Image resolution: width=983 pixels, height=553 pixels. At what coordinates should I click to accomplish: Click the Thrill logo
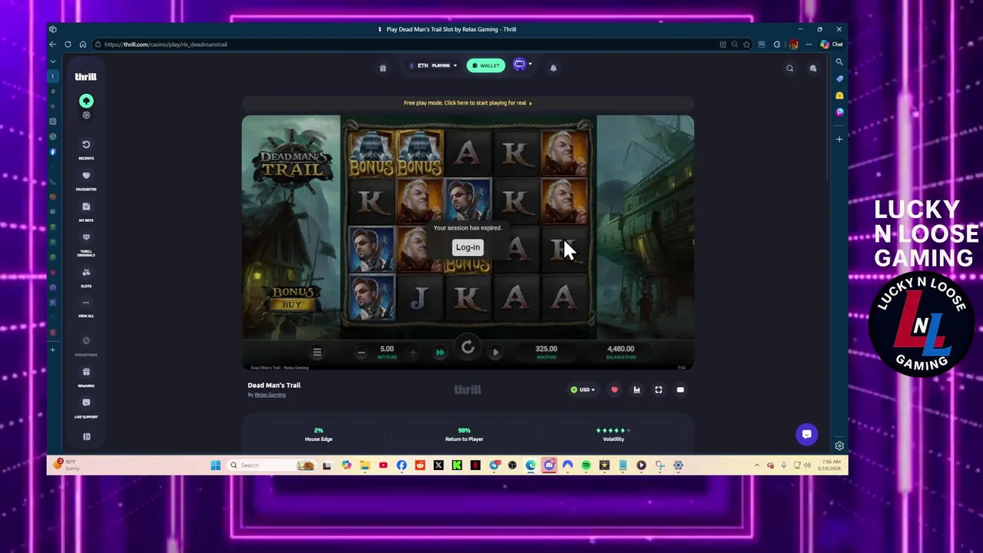(85, 76)
